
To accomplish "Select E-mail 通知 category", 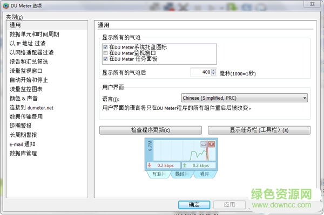I will 22,144.
